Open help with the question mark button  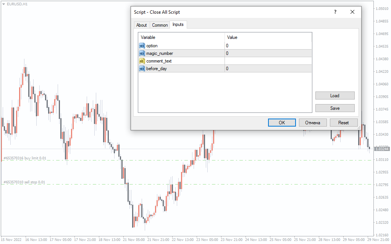click(335, 12)
